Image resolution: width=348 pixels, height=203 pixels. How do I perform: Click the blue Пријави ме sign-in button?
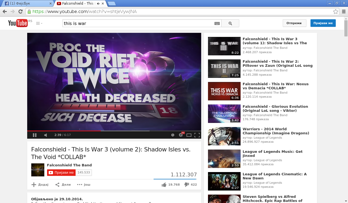[323, 23]
